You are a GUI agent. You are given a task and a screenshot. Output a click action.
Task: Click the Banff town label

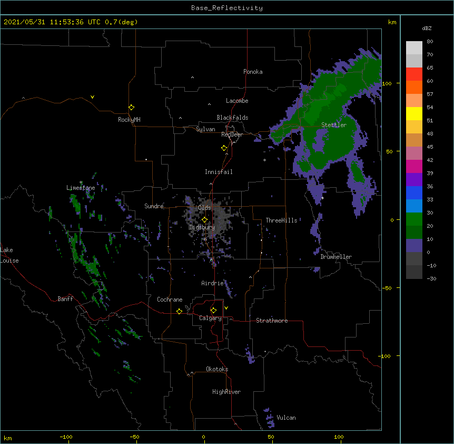65,299
